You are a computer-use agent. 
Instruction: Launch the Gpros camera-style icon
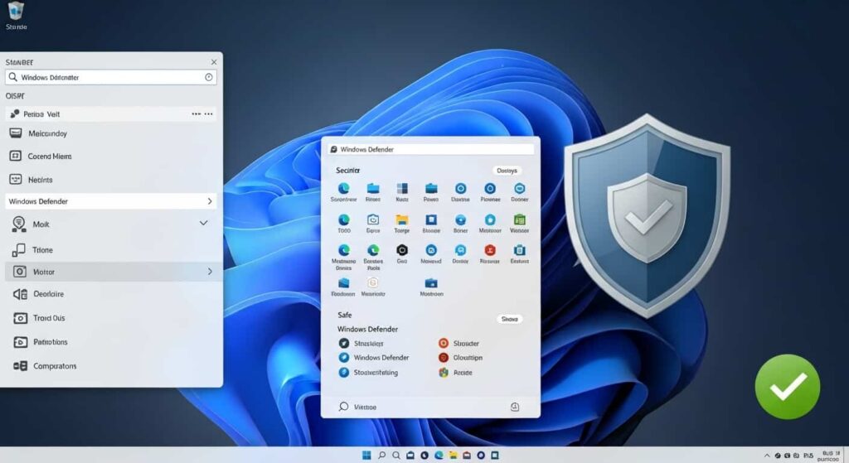373,219
